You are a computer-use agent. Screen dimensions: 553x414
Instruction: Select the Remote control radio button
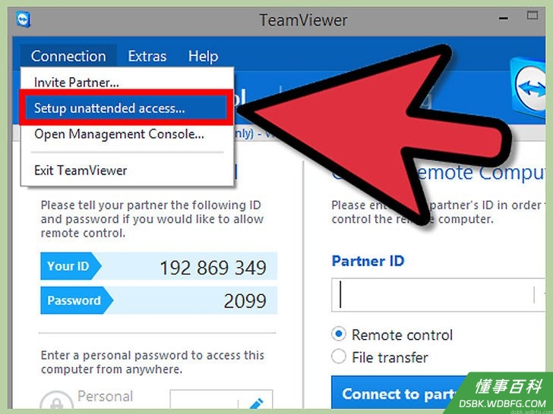339,334
